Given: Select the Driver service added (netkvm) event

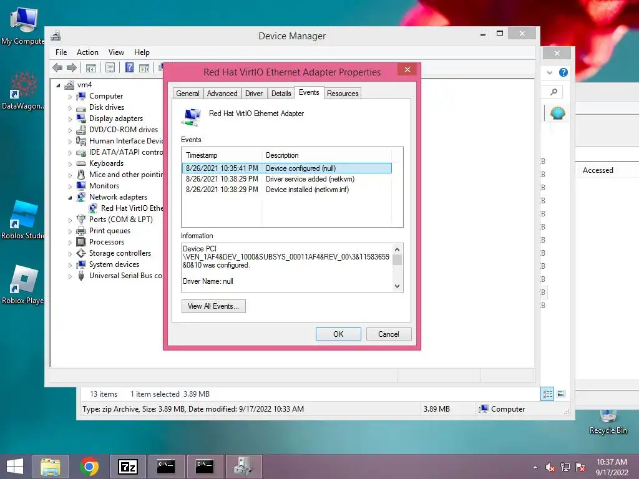Looking at the screenshot, I should click(287, 179).
